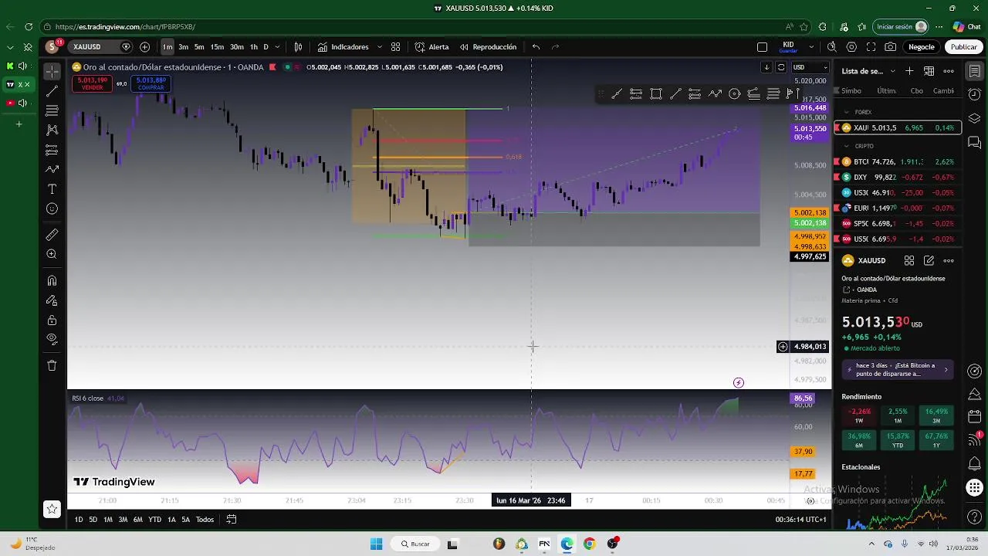Lock all drawing tools

point(52,320)
